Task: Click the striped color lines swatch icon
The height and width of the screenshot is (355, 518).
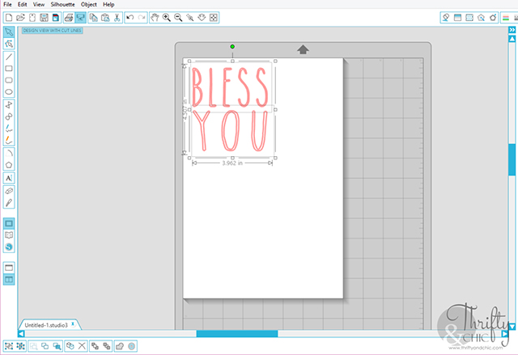Action: coord(506,18)
